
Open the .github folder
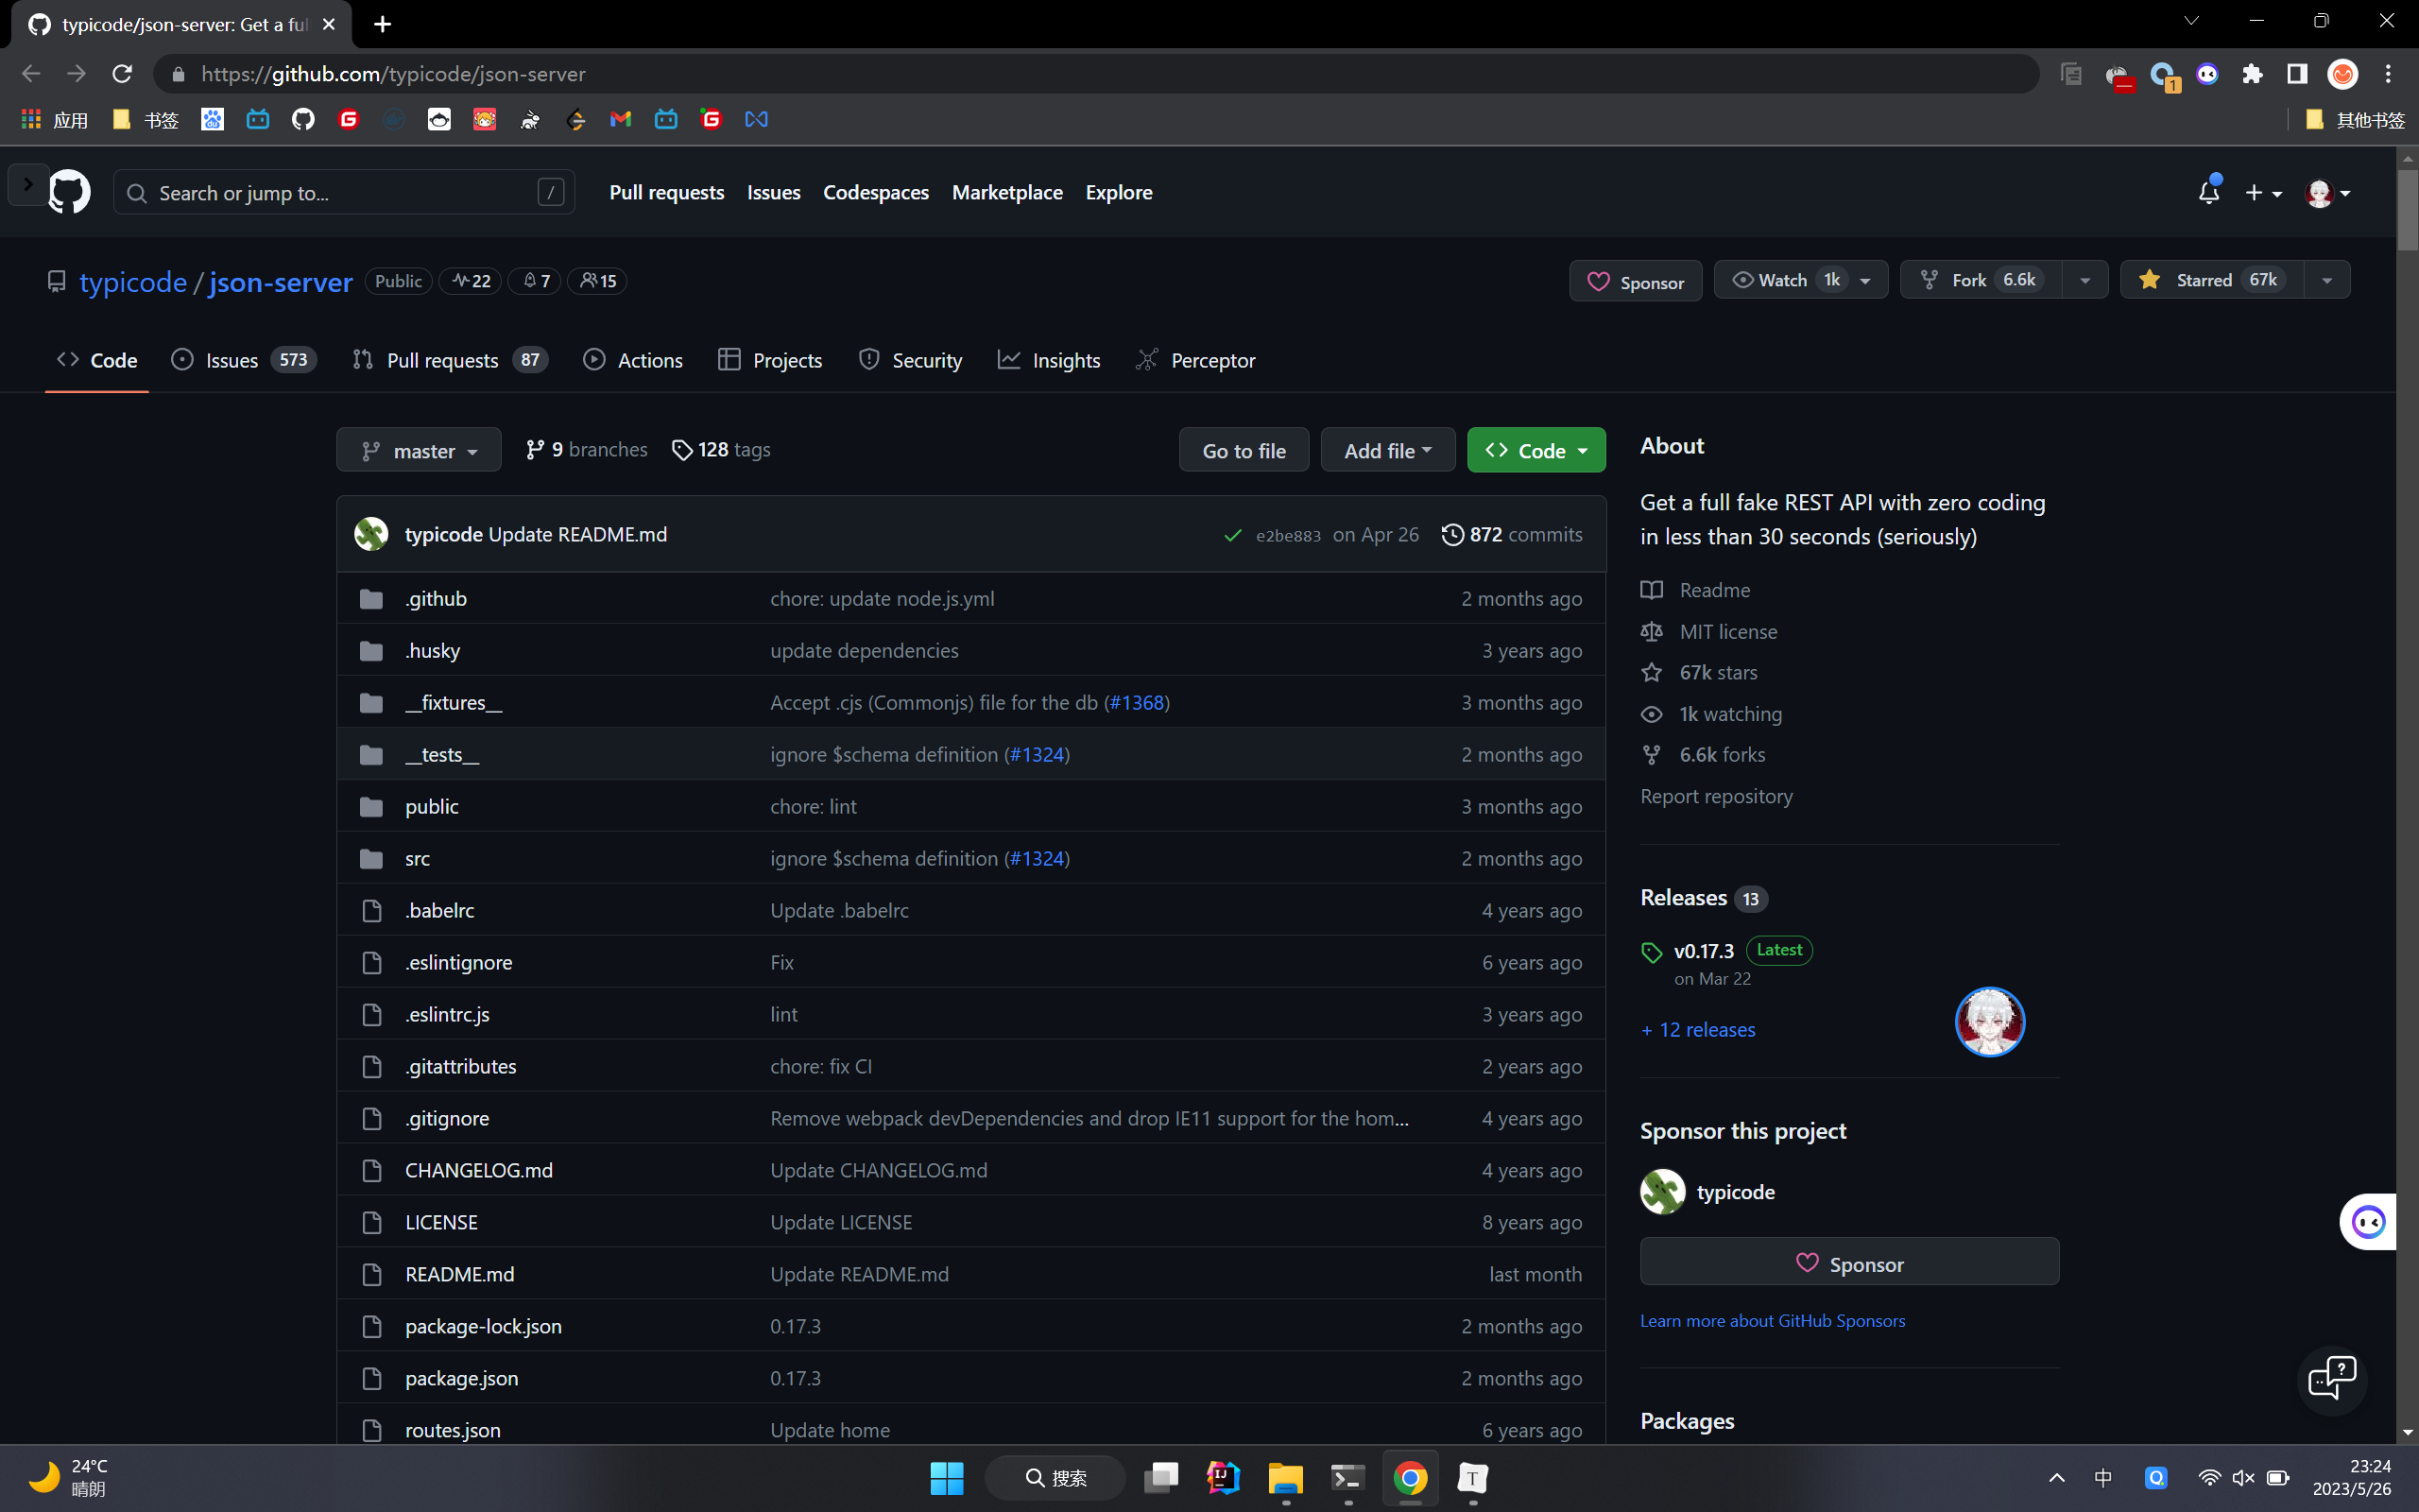point(436,599)
